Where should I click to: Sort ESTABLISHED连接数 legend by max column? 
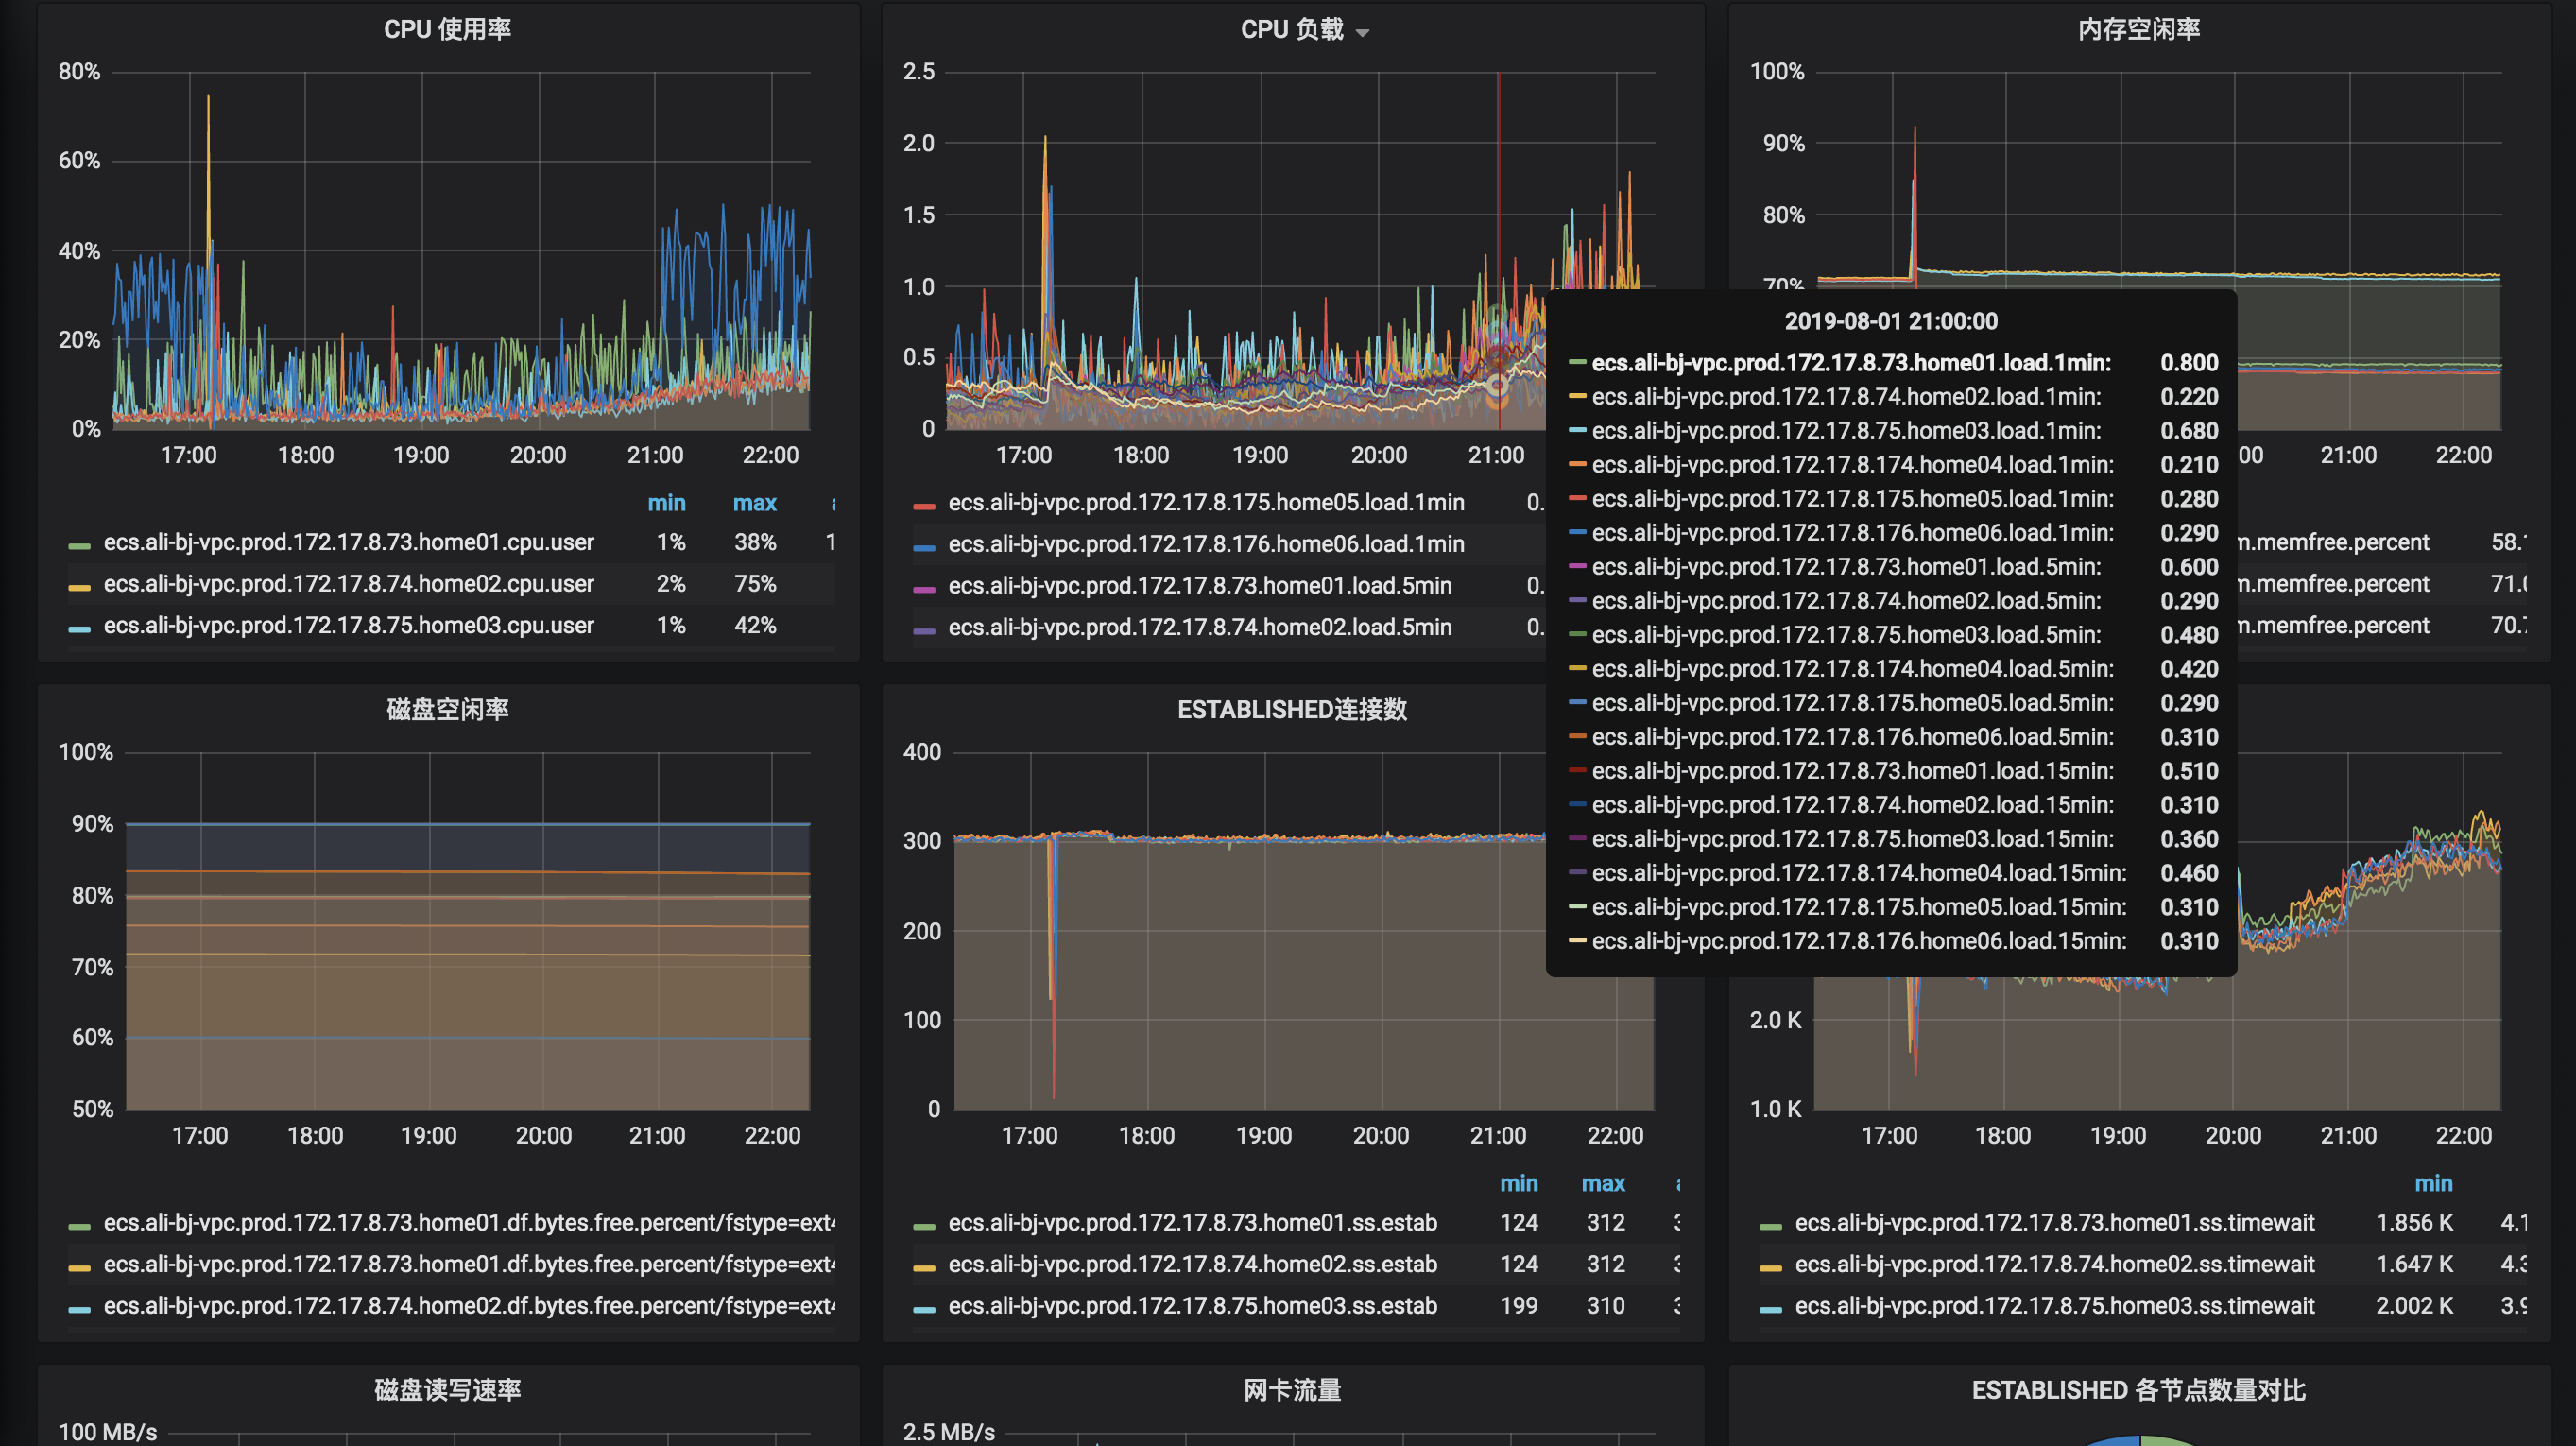click(x=1603, y=1183)
